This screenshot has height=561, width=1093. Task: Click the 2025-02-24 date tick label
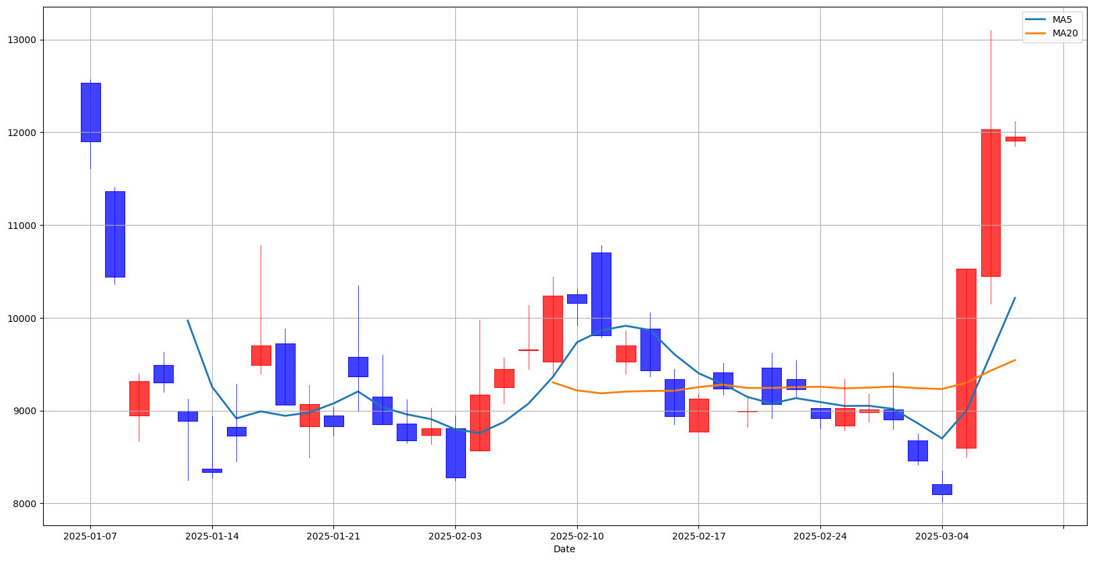(820, 536)
